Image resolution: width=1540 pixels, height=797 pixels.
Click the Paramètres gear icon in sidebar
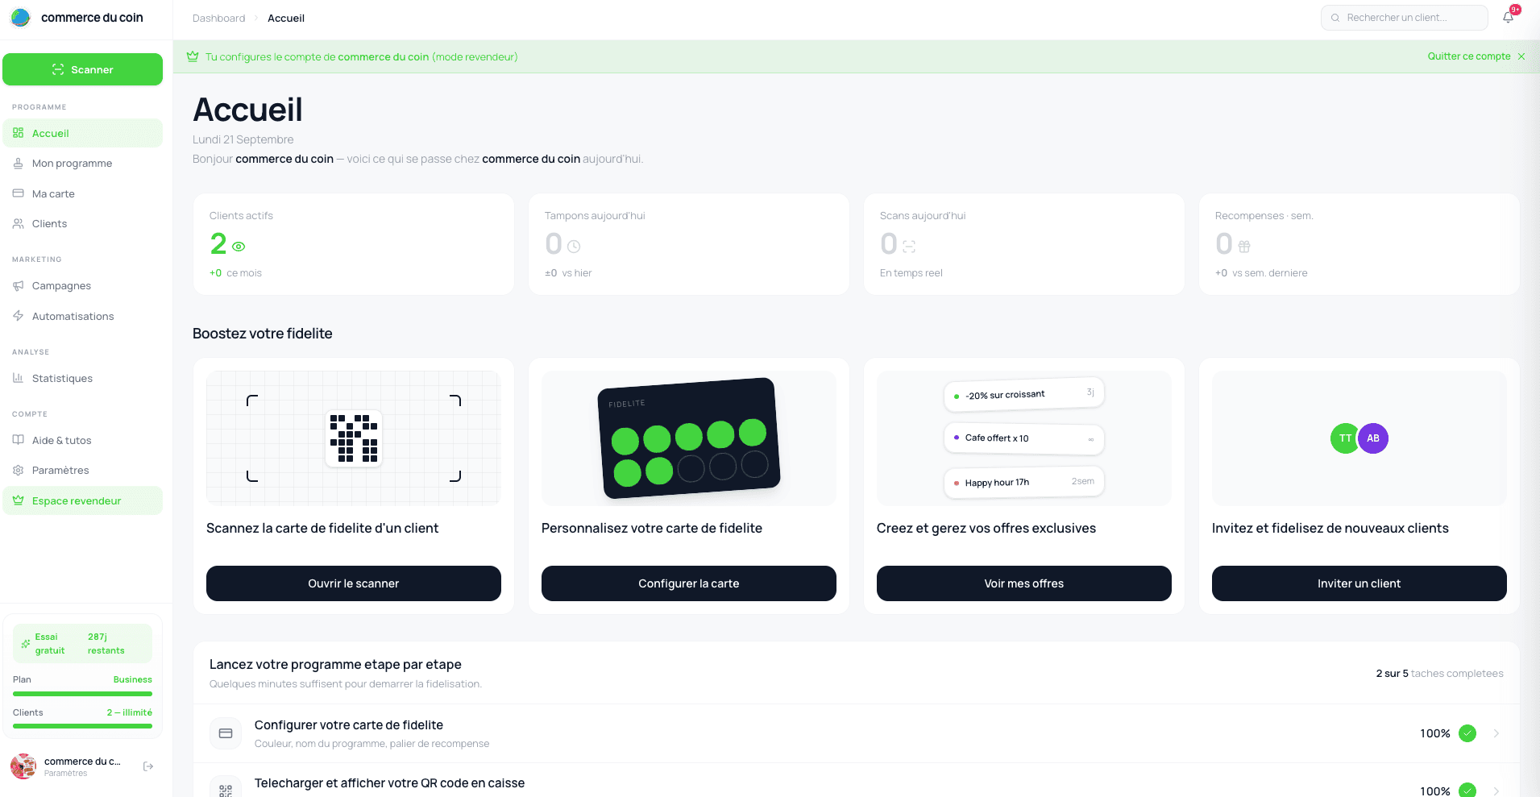pos(18,470)
